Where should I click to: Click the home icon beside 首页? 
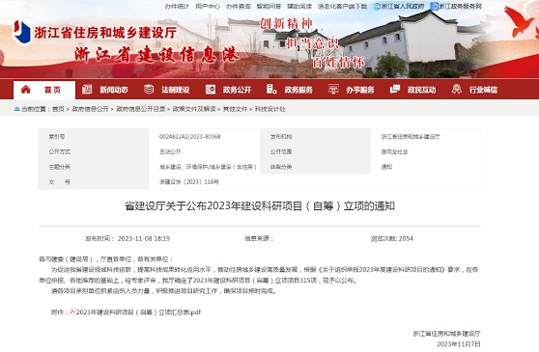(x=26, y=90)
